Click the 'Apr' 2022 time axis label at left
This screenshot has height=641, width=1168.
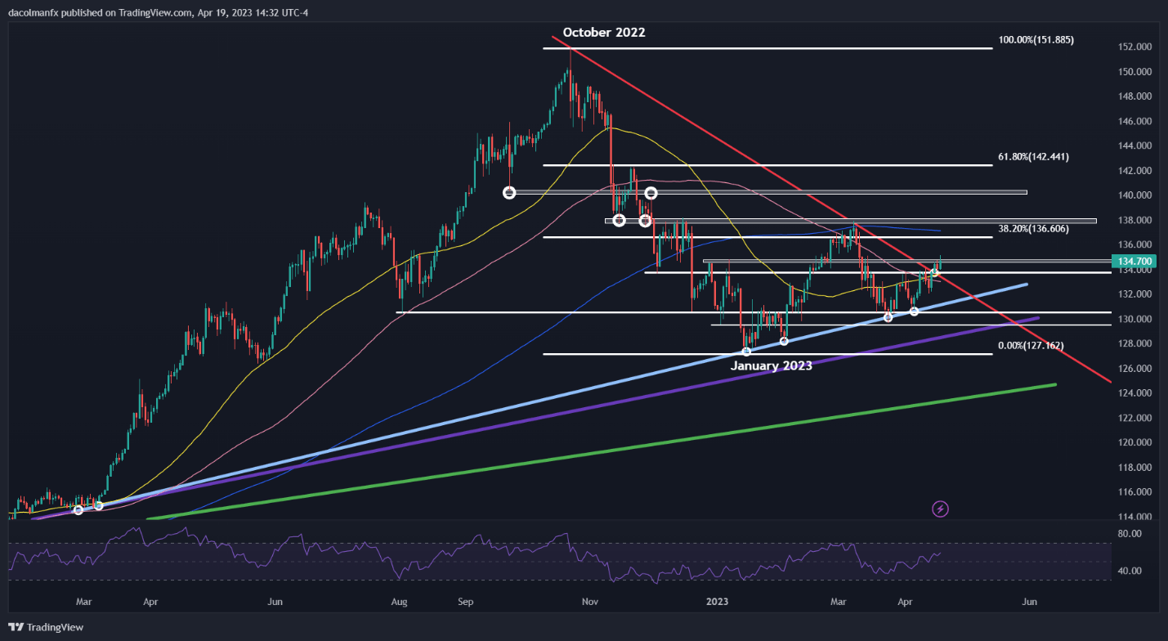(x=150, y=602)
